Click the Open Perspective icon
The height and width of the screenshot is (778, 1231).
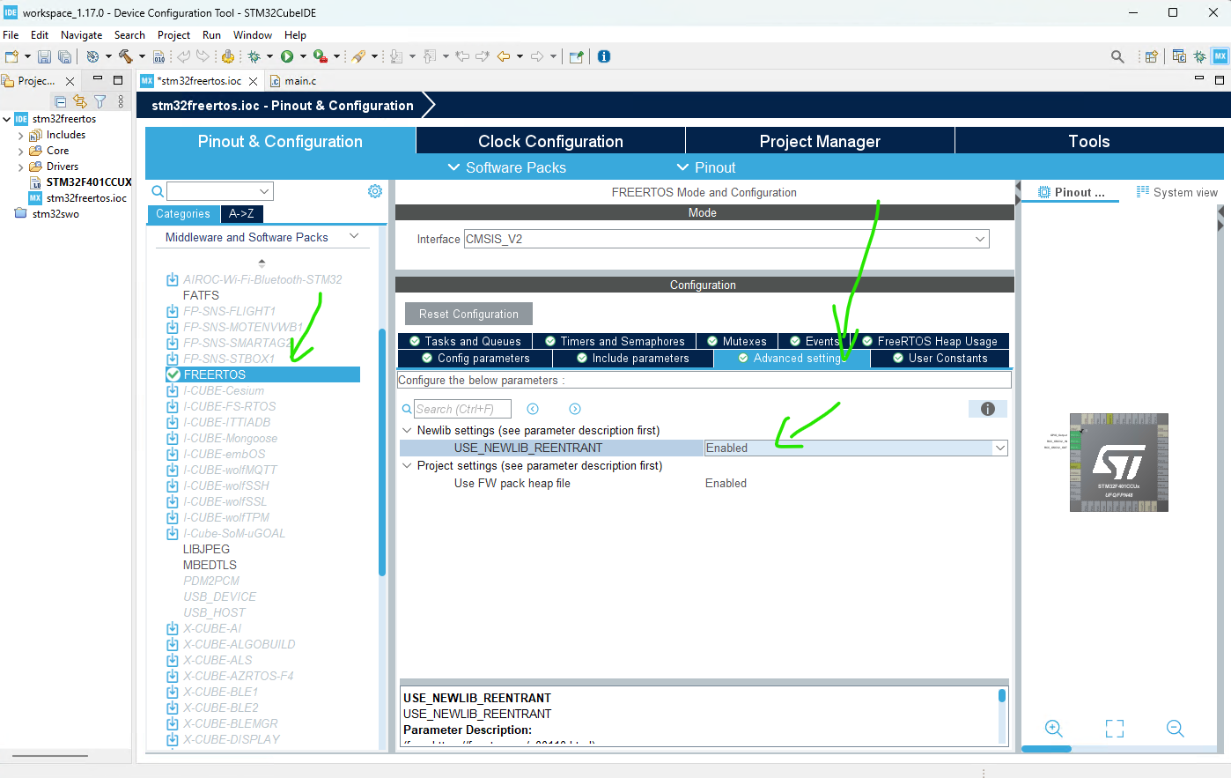[x=1151, y=56]
